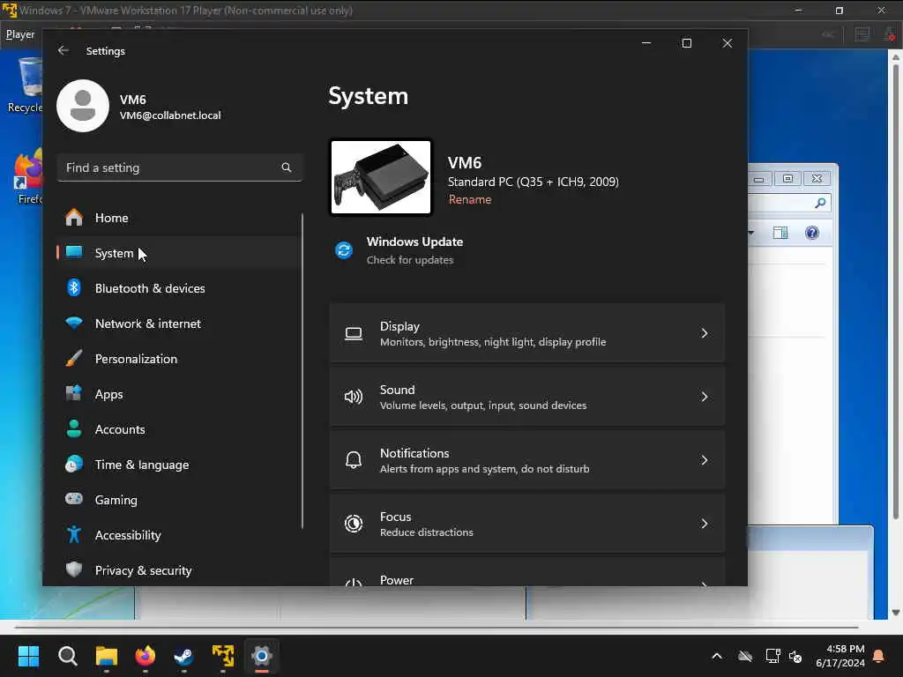Viewport: 903px width, 677px height.
Task: Click Rename link under VM6
Action: tap(470, 200)
